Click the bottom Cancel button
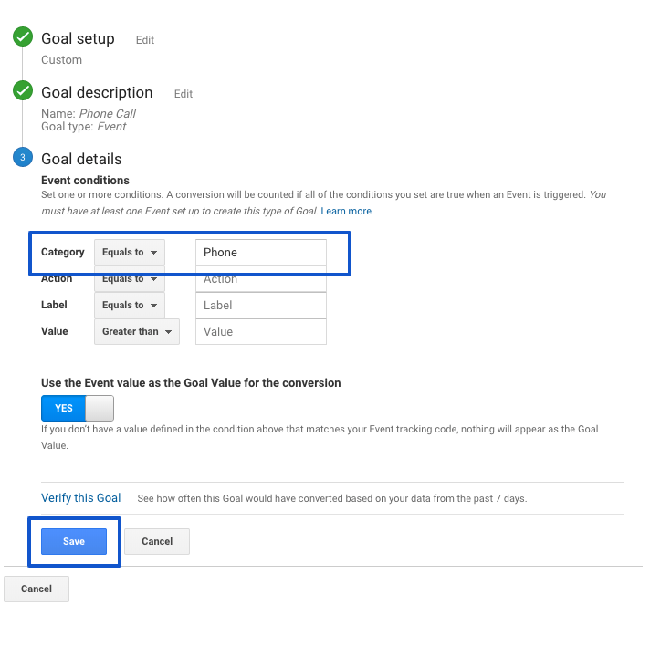 click(x=37, y=589)
